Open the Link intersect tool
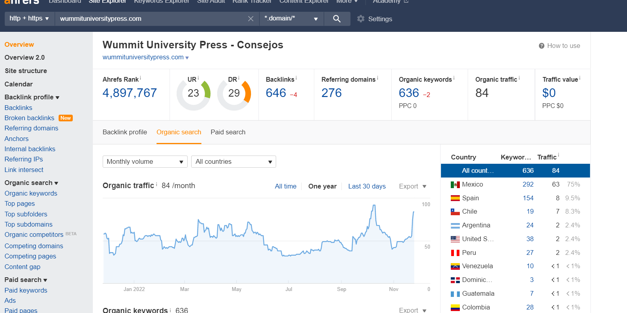Screen dimensions: 627x313 24,170
